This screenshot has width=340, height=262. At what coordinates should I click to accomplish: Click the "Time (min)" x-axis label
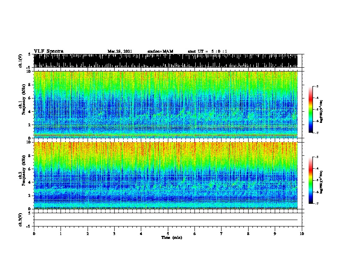172,238
